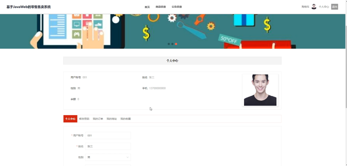Click the site title 基于JavaWeb的零售售卖系统

(x=28, y=7)
